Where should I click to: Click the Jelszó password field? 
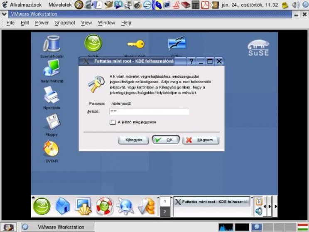click(150, 111)
